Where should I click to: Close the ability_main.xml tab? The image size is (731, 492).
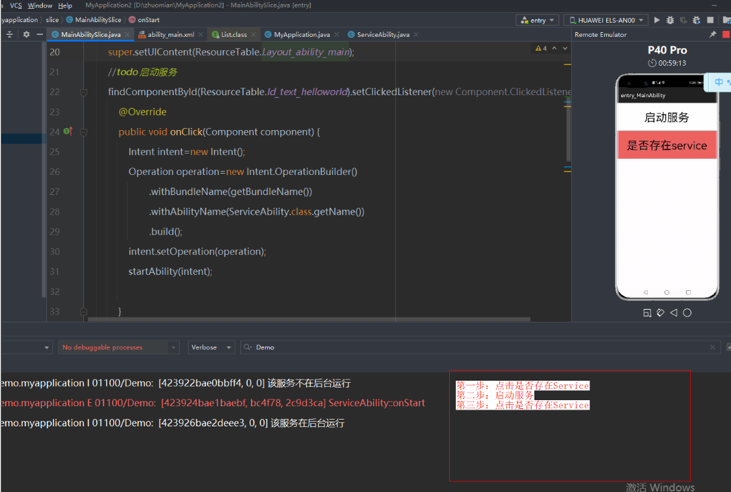201,34
